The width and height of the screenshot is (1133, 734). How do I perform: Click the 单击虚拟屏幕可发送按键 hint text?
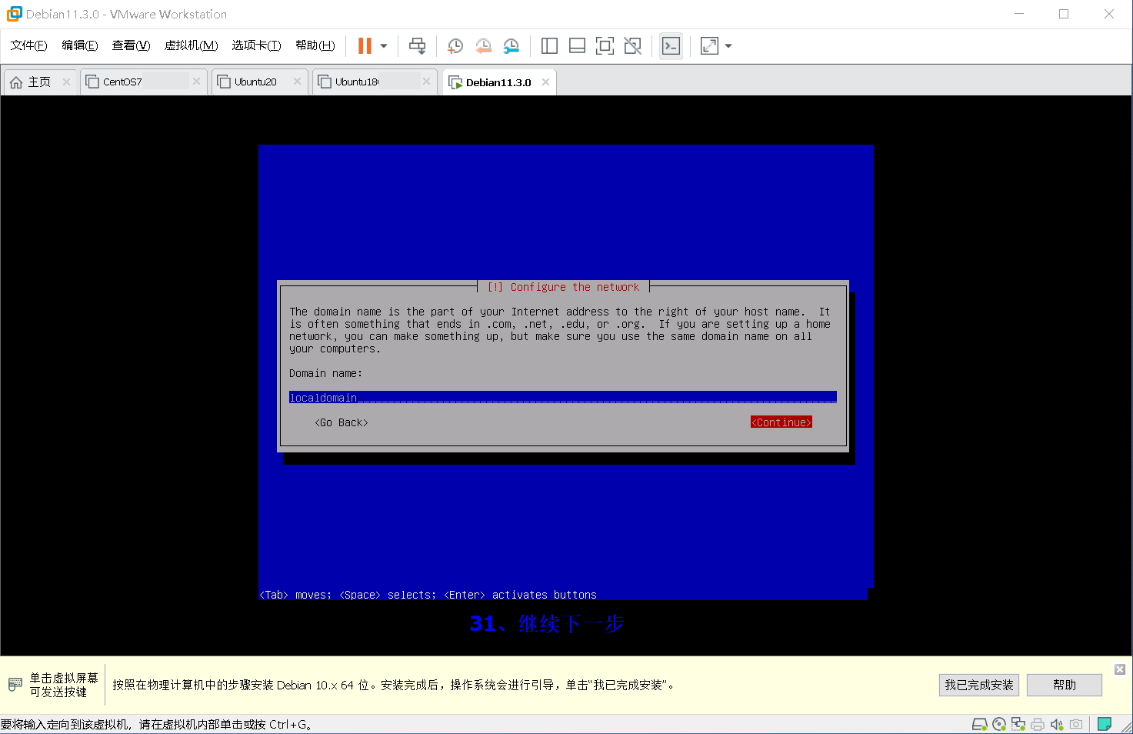64,685
